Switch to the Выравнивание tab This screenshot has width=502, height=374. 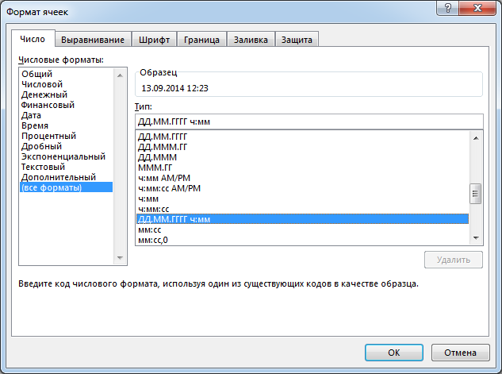(x=93, y=40)
